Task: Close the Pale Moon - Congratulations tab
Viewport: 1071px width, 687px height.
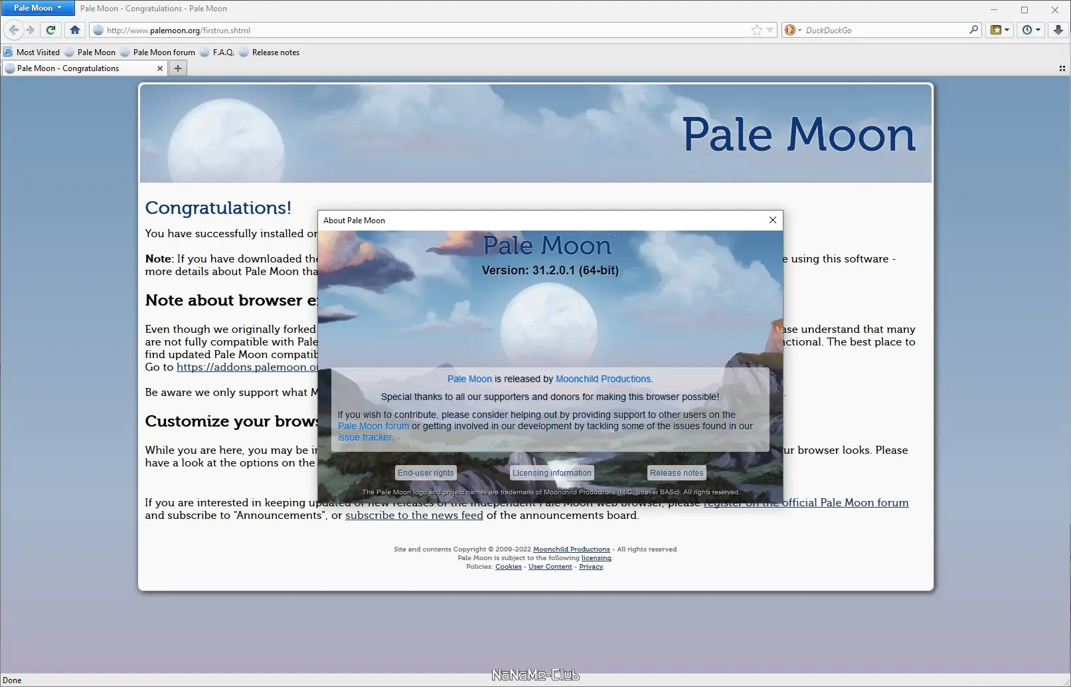Action: pos(159,68)
